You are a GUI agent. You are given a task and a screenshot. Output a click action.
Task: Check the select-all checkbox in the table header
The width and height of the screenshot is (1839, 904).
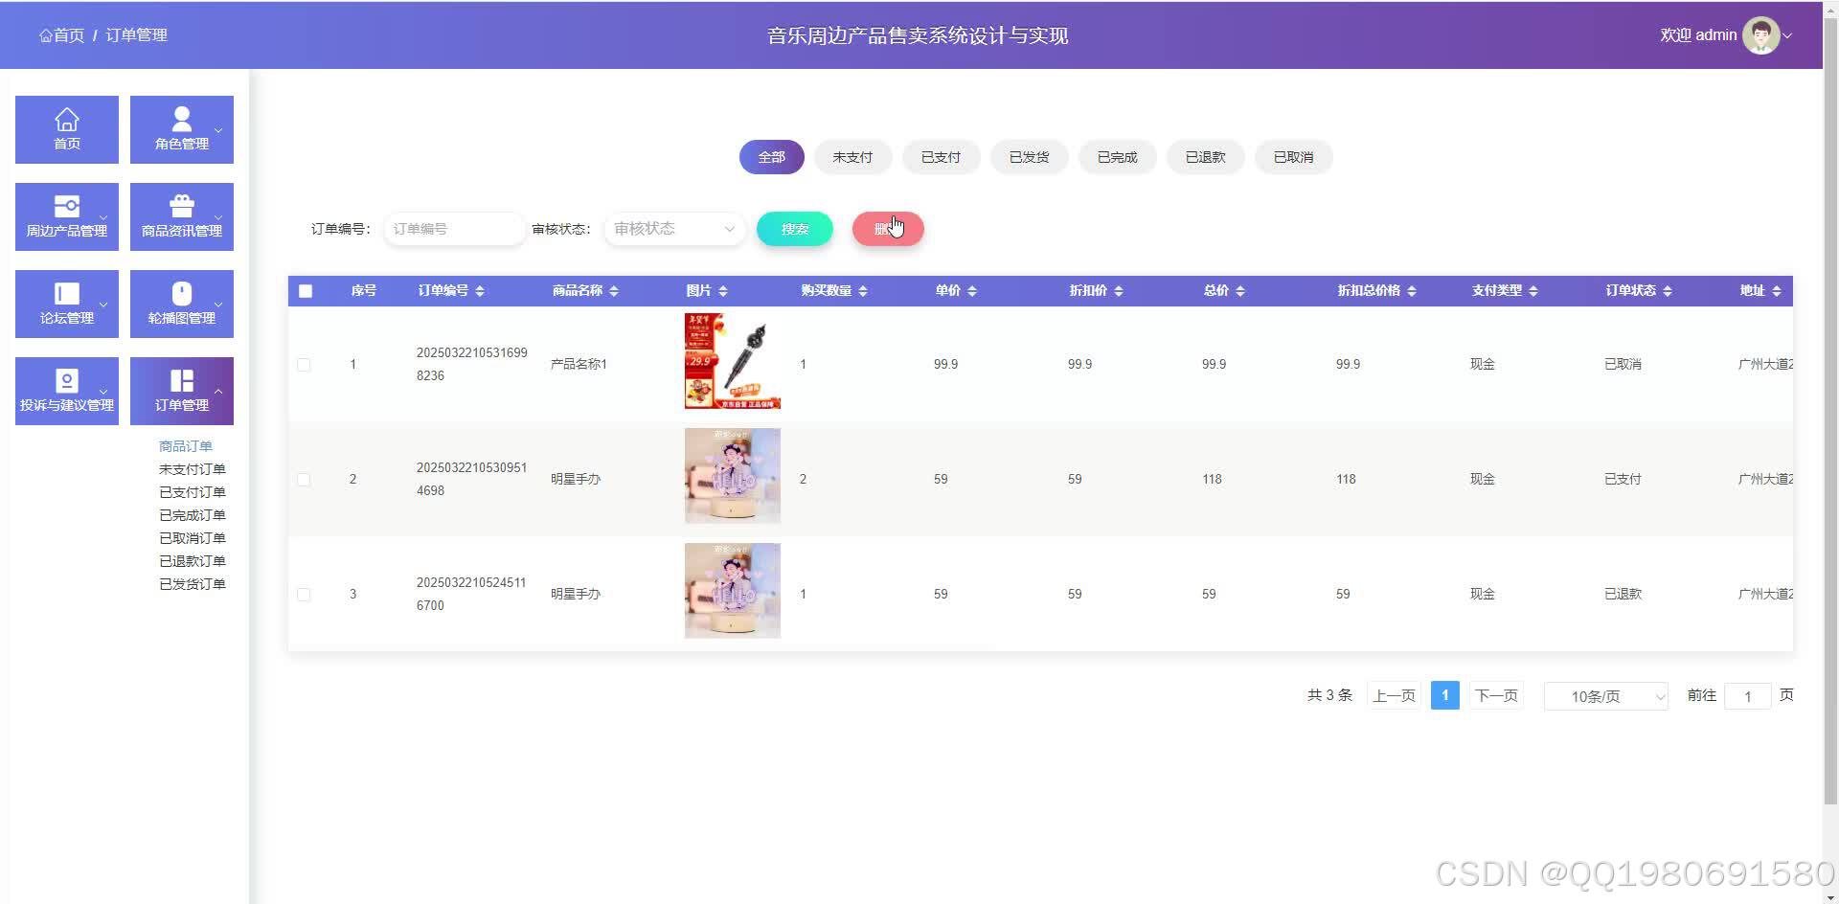(305, 290)
